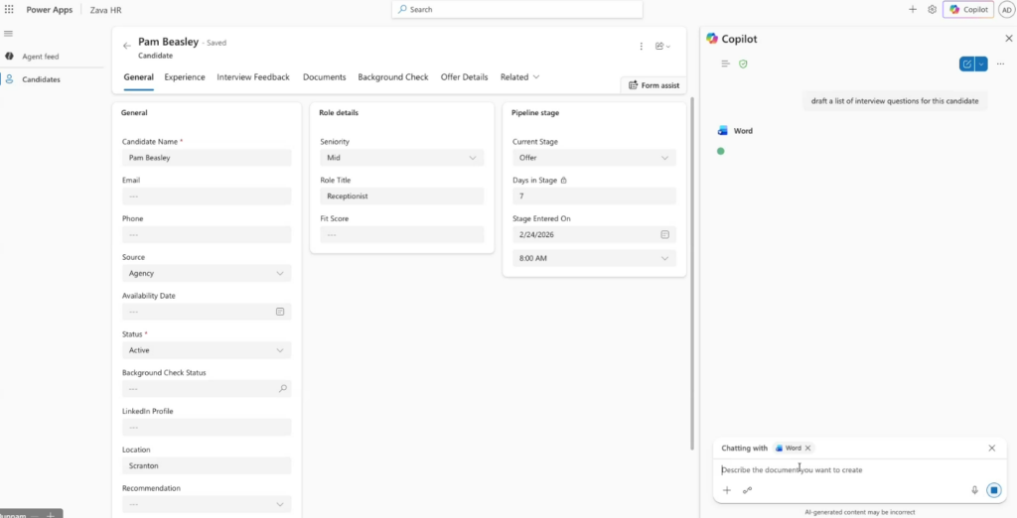Switch to the Interview Feedback tab
The image size is (1017, 518).
point(253,77)
